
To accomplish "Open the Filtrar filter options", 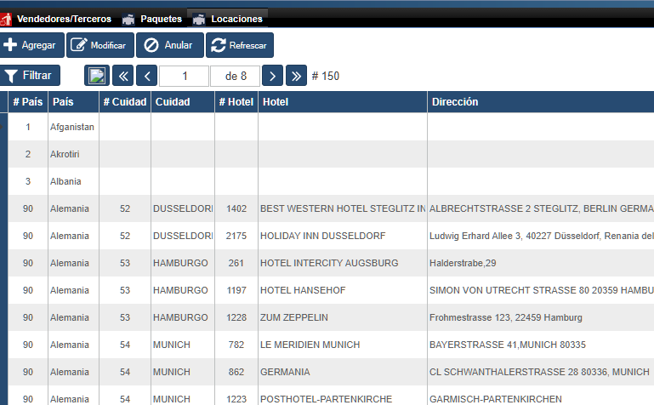I will click(x=31, y=76).
